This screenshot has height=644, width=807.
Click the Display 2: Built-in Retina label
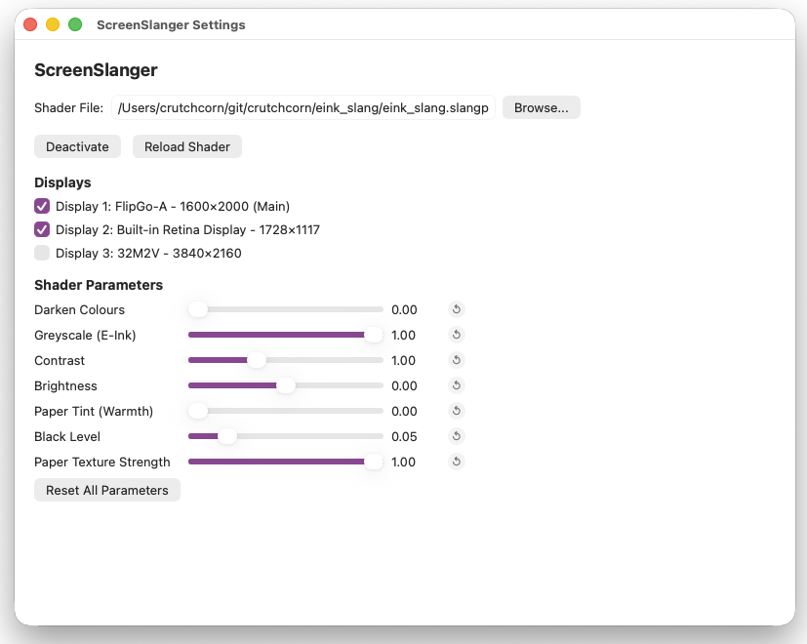coord(187,229)
